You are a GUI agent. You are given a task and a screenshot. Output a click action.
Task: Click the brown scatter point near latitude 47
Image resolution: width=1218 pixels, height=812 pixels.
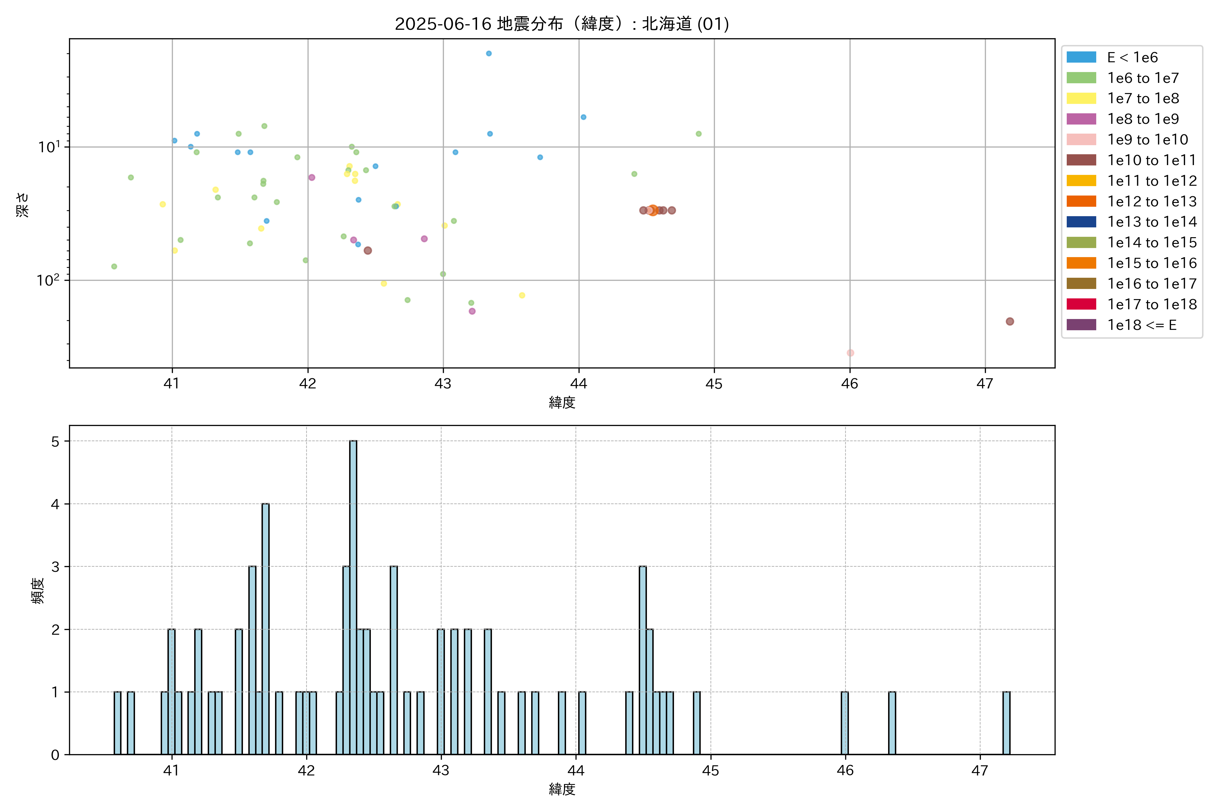click(1009, 322)
